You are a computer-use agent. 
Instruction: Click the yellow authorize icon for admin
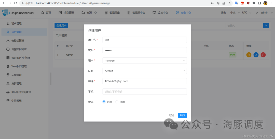point(249,55)
